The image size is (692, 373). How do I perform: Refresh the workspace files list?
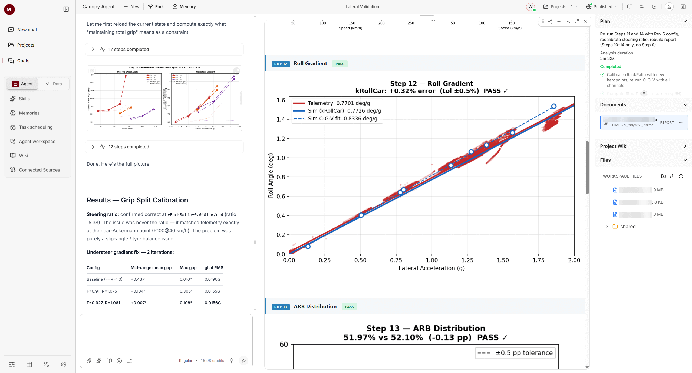[x=681, y=176]
